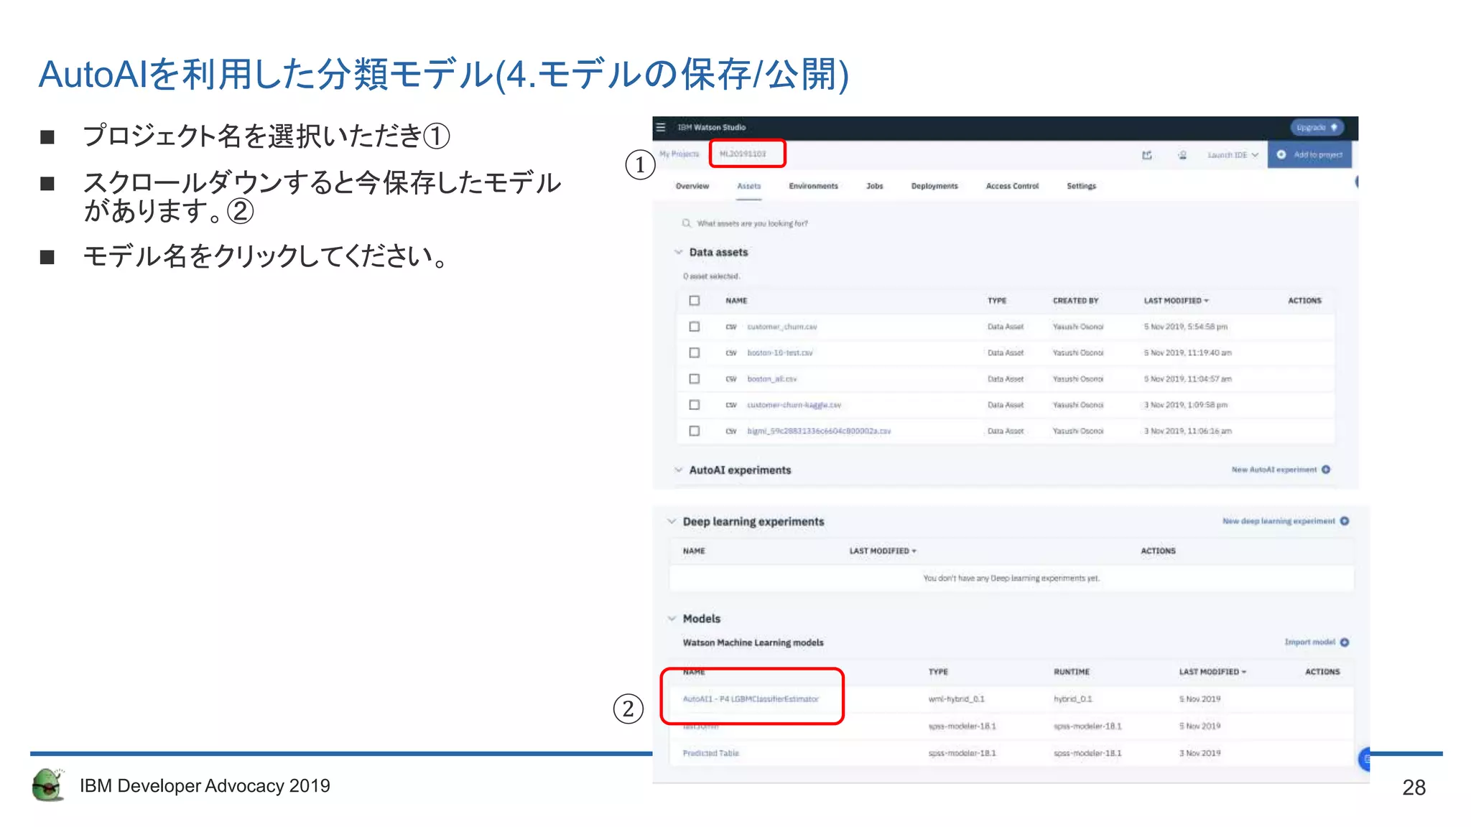Open customer_churn.csv data asset
The image size is (1471, 827).
click(x=782, y=327)
